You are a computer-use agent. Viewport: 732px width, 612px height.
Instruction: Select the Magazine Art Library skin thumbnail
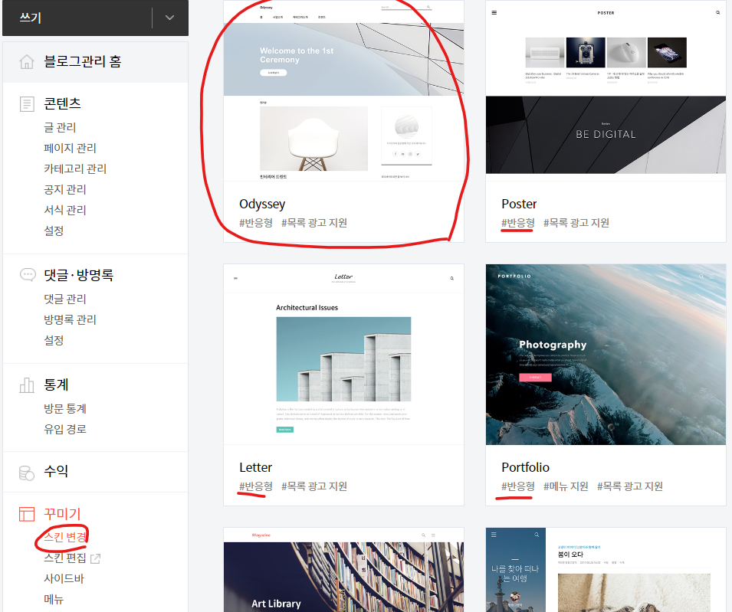[343, 570]
